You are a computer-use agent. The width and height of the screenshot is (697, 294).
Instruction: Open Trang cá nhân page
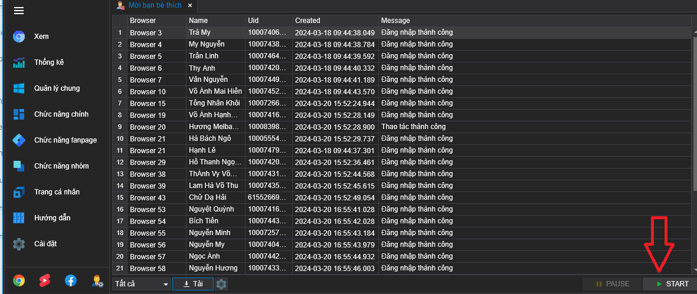point(57,192)
